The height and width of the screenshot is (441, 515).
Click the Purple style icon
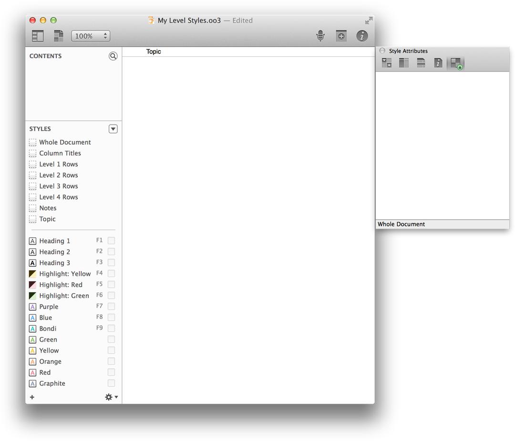[x=32, y=306]
